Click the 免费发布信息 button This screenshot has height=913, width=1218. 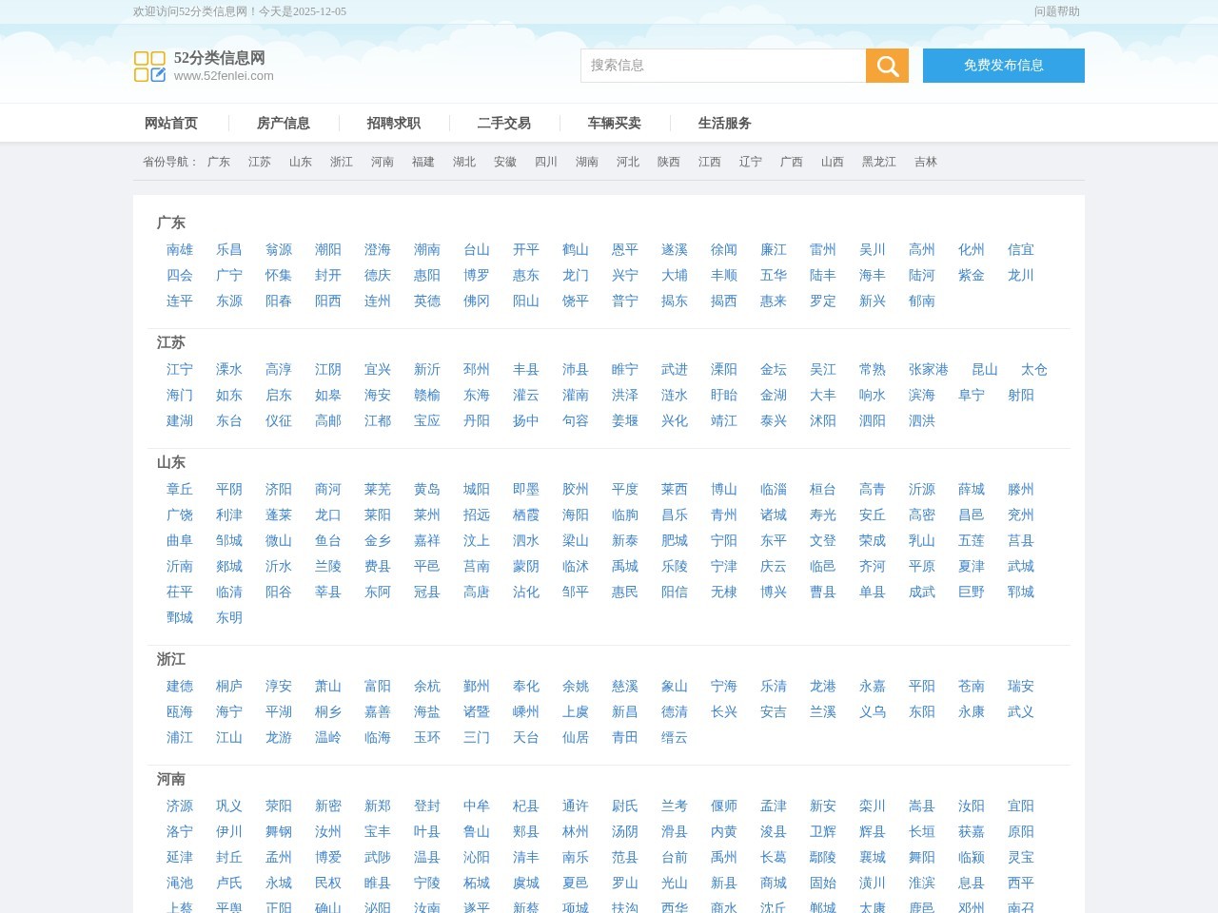pos(1003,66)
